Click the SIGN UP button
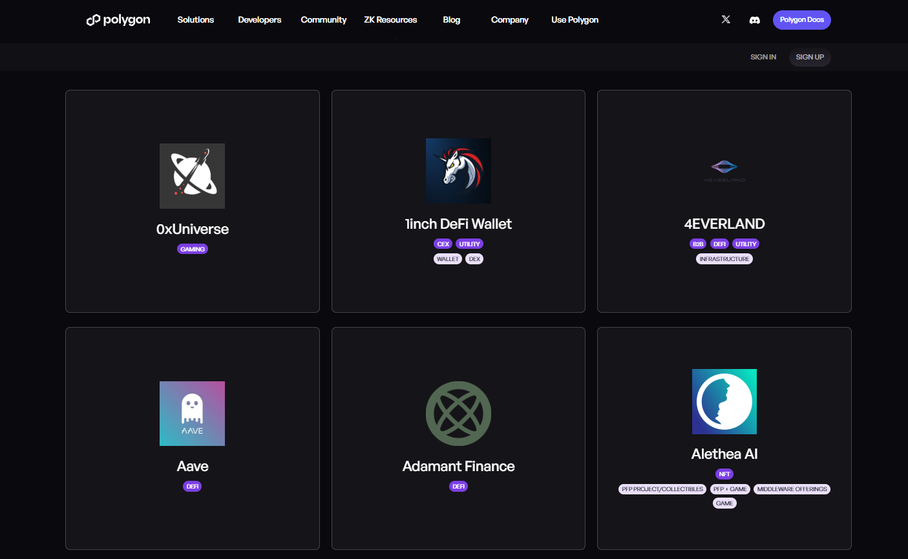Viewport: 908px width, 559px height. pyautogui.click(x=810, y=57)
